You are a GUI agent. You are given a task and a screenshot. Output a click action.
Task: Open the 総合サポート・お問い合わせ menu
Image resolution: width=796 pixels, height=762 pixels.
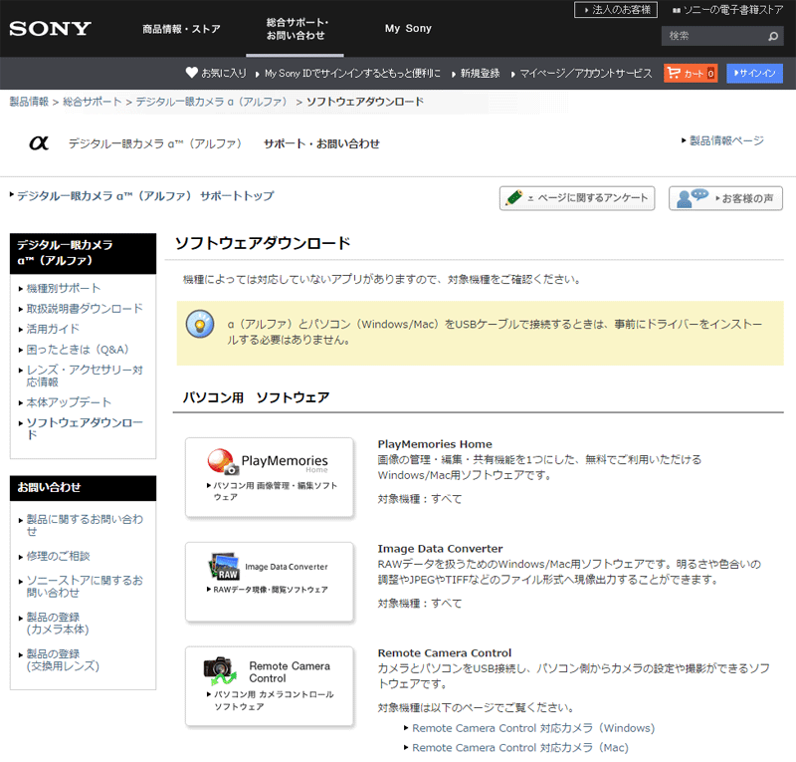point(296,29)
